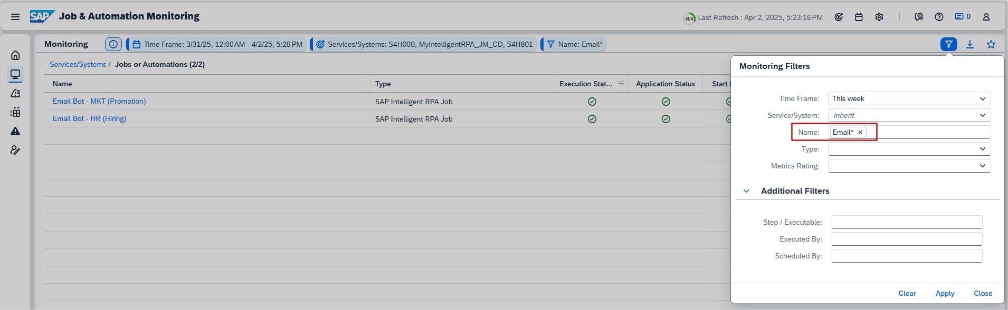The width and height of the screenshot is (1008, 310).
Task: Click the star favorites icon
Action: point(991,44)
